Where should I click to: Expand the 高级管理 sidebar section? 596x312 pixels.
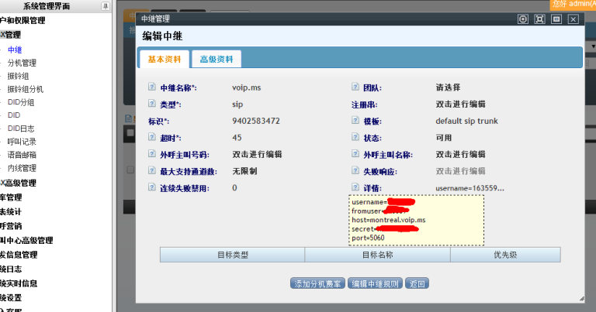point(20,183)
